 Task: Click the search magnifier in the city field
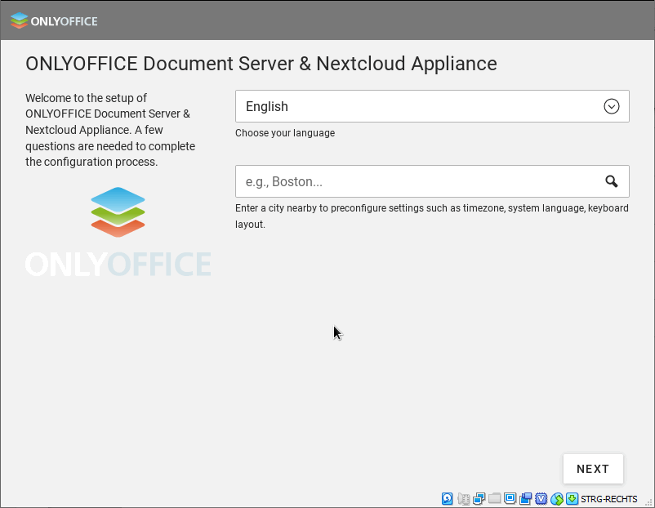click(611, 181)
